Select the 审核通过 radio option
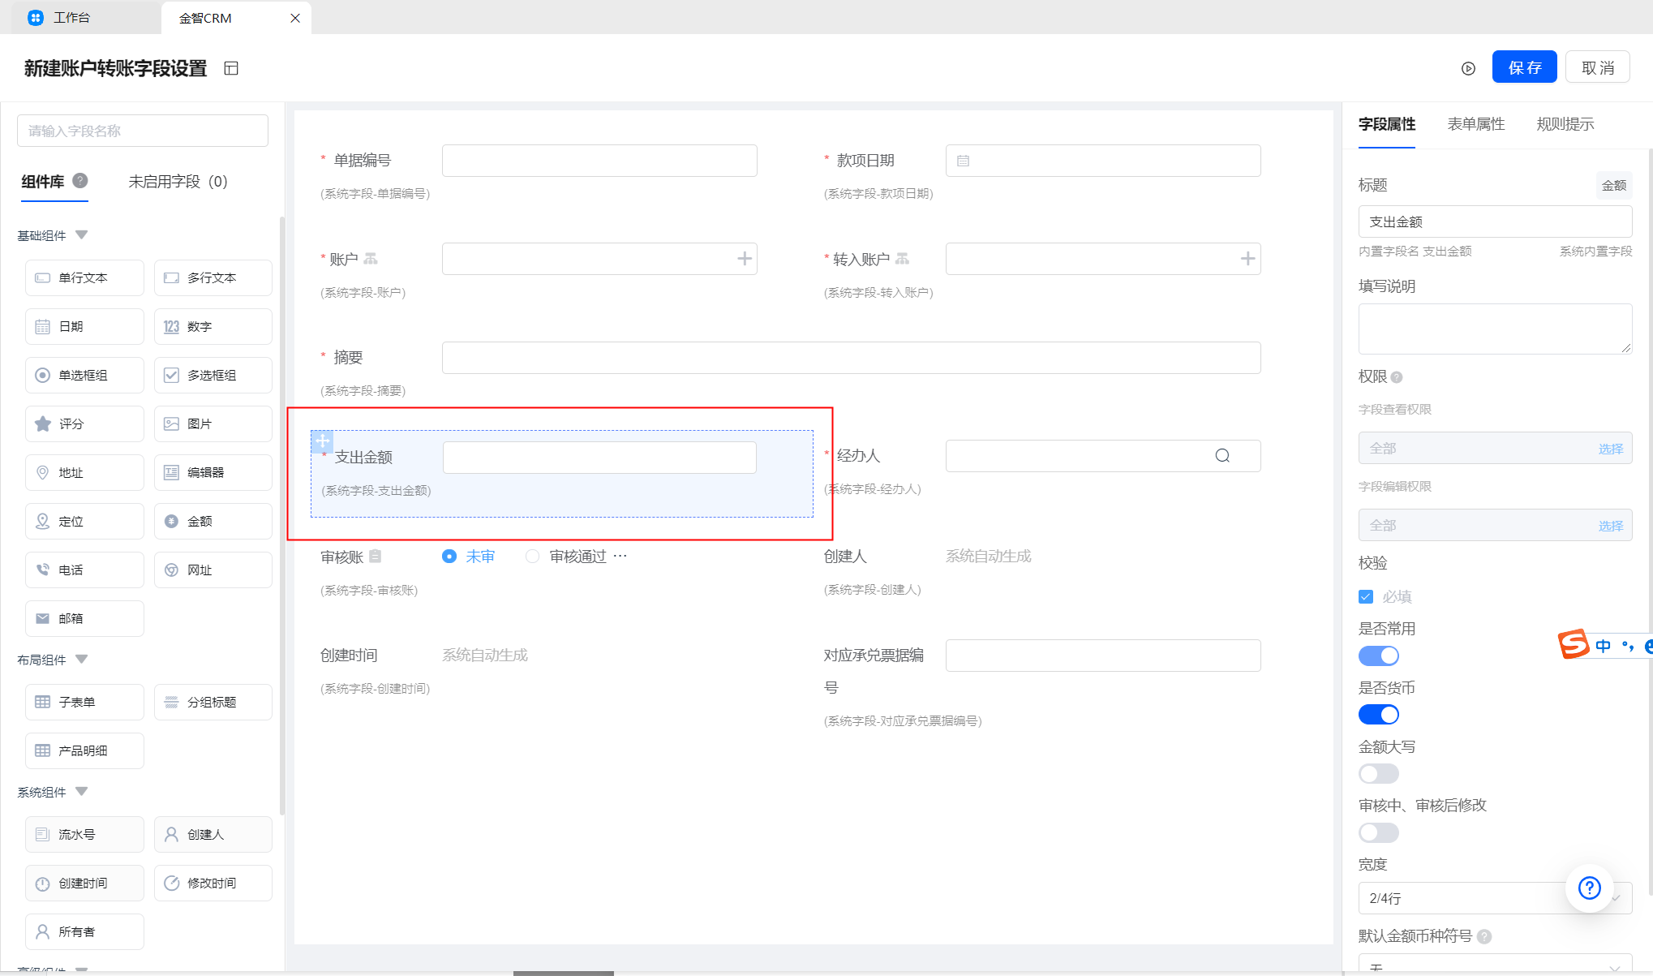1653x976 pixels. point(532,557)
